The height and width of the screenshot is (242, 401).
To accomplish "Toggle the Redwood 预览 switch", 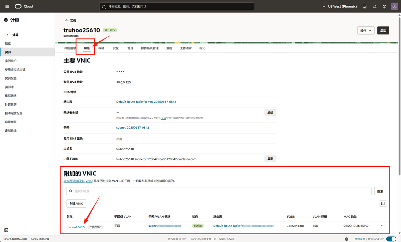I will [x=391, y=239].
